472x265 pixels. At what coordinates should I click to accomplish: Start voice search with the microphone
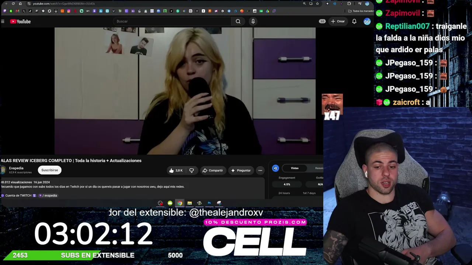tap(253, 21)
